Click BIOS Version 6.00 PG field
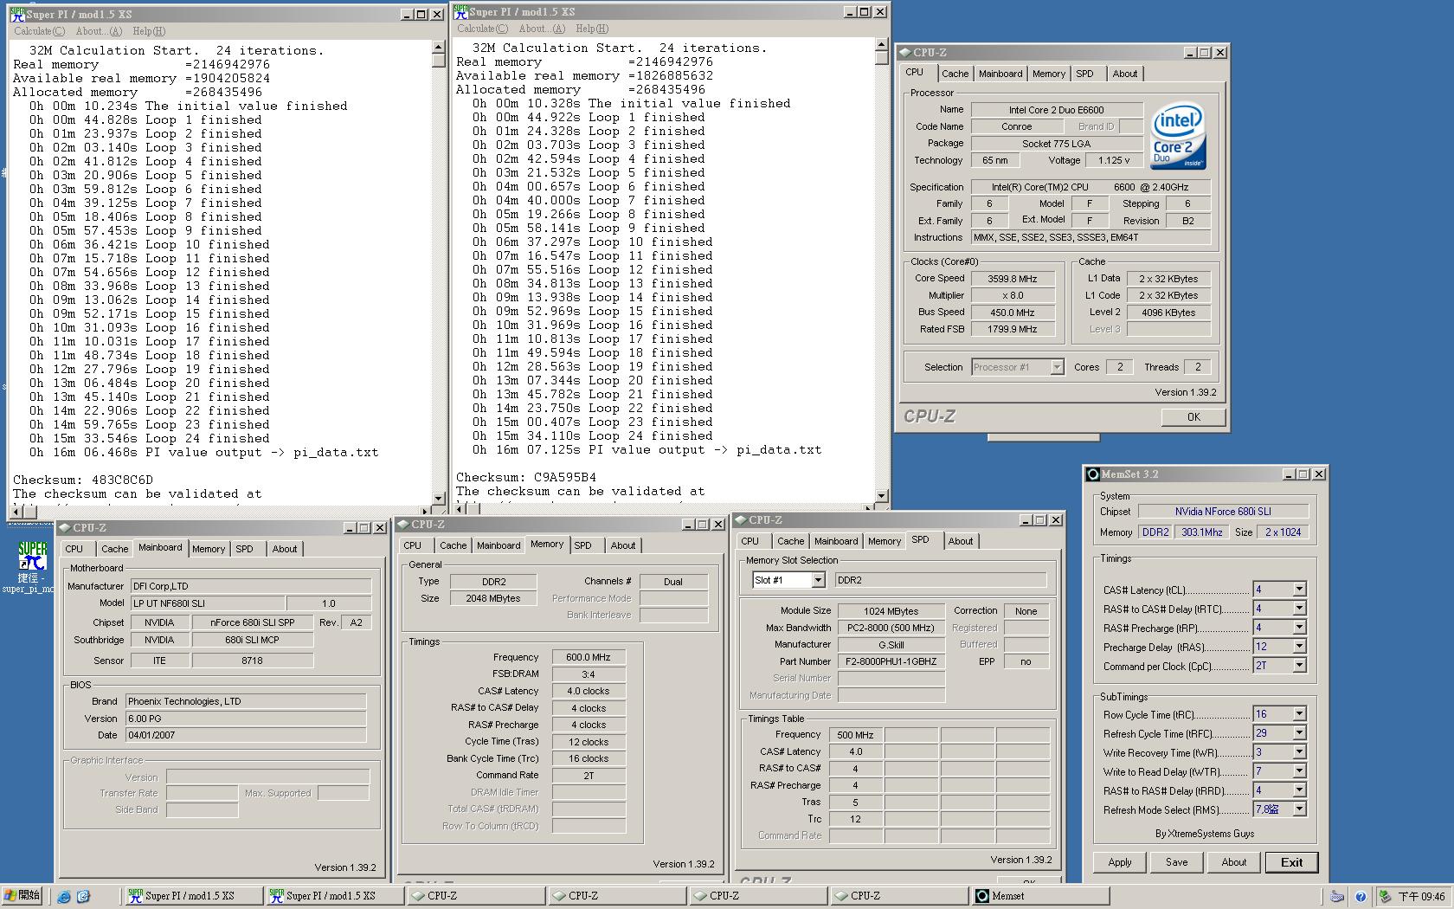This screenshot has width=1454, height=909. (x=246, y=719)
